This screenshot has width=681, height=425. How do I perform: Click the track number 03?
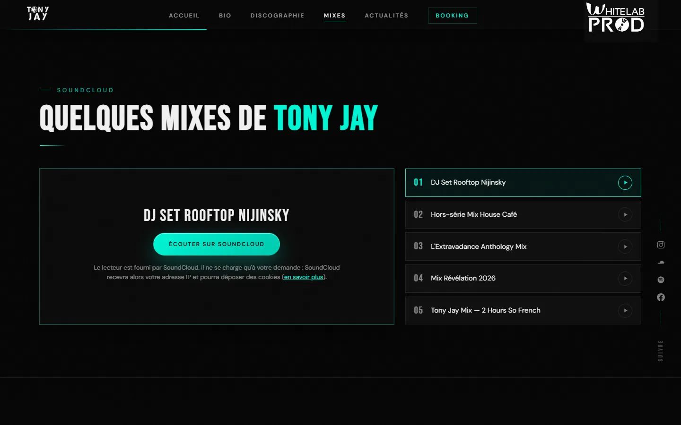[x=418, y=246]
